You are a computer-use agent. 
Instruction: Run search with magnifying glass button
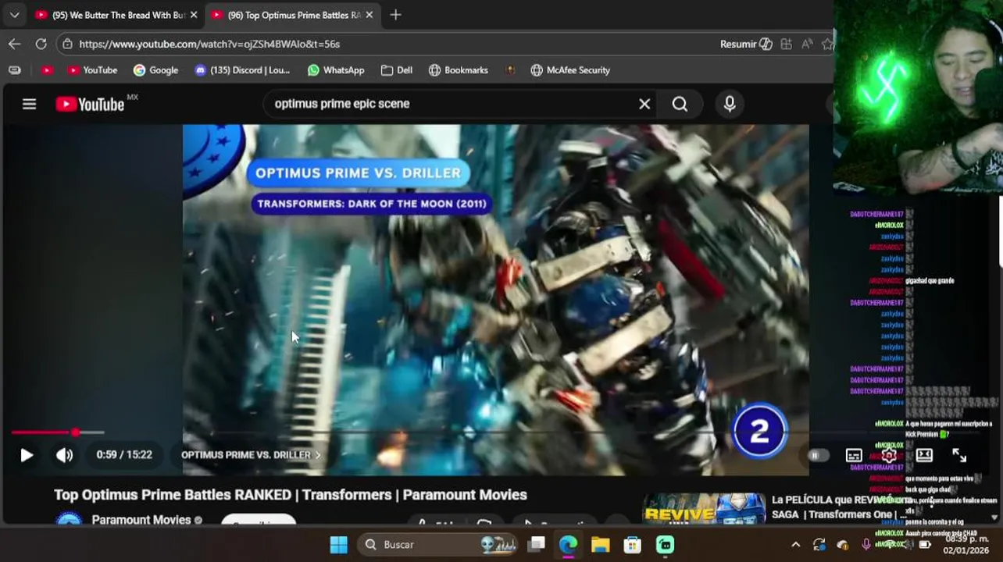(680, 104)
